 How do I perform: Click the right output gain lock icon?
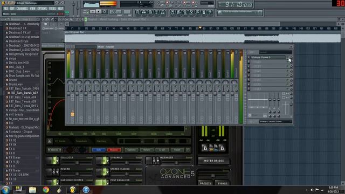tap(222, 148)
